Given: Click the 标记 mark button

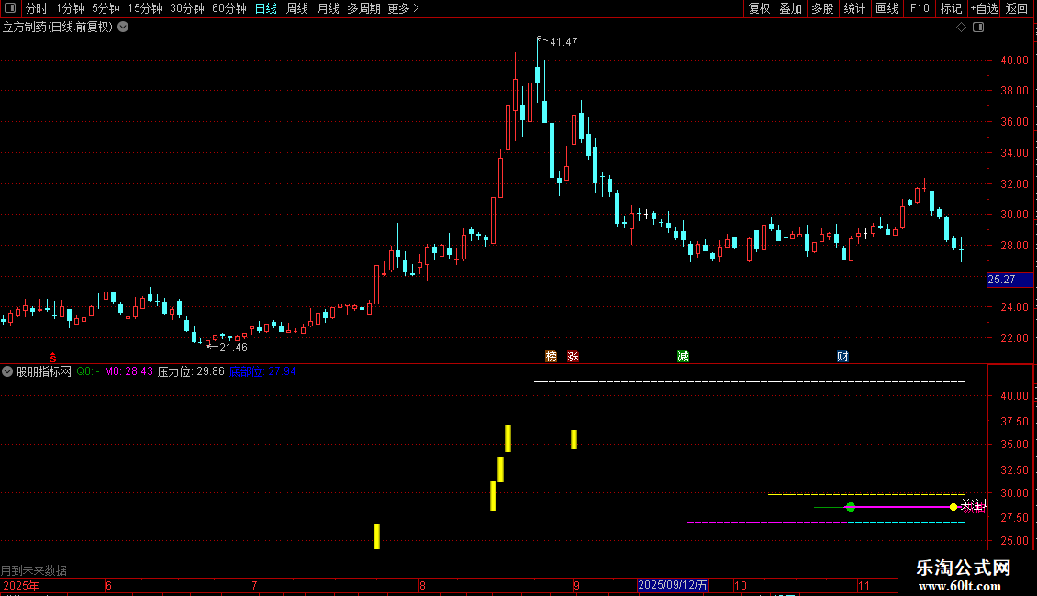Looking at the screenshot, I should coord(951,8).
